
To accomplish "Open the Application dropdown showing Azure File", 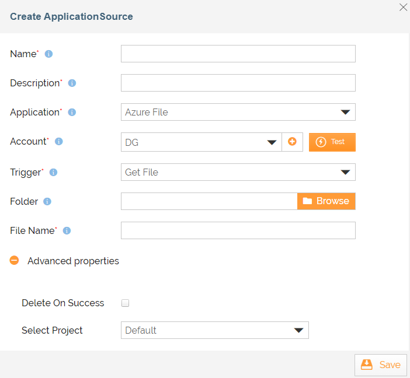I will 238,112.
